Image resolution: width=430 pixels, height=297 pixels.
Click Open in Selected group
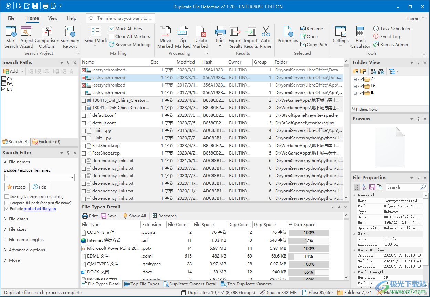coord(309,36)
